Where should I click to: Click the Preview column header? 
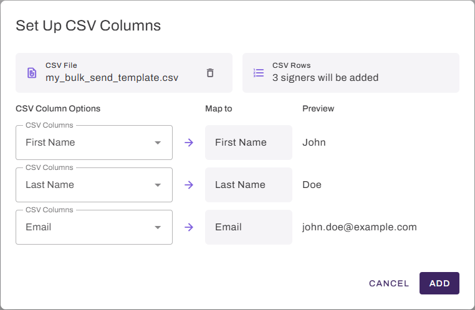point(318,108)
